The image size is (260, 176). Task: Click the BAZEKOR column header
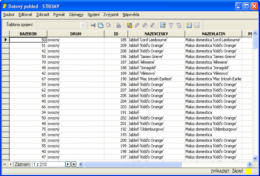point(28,34)
